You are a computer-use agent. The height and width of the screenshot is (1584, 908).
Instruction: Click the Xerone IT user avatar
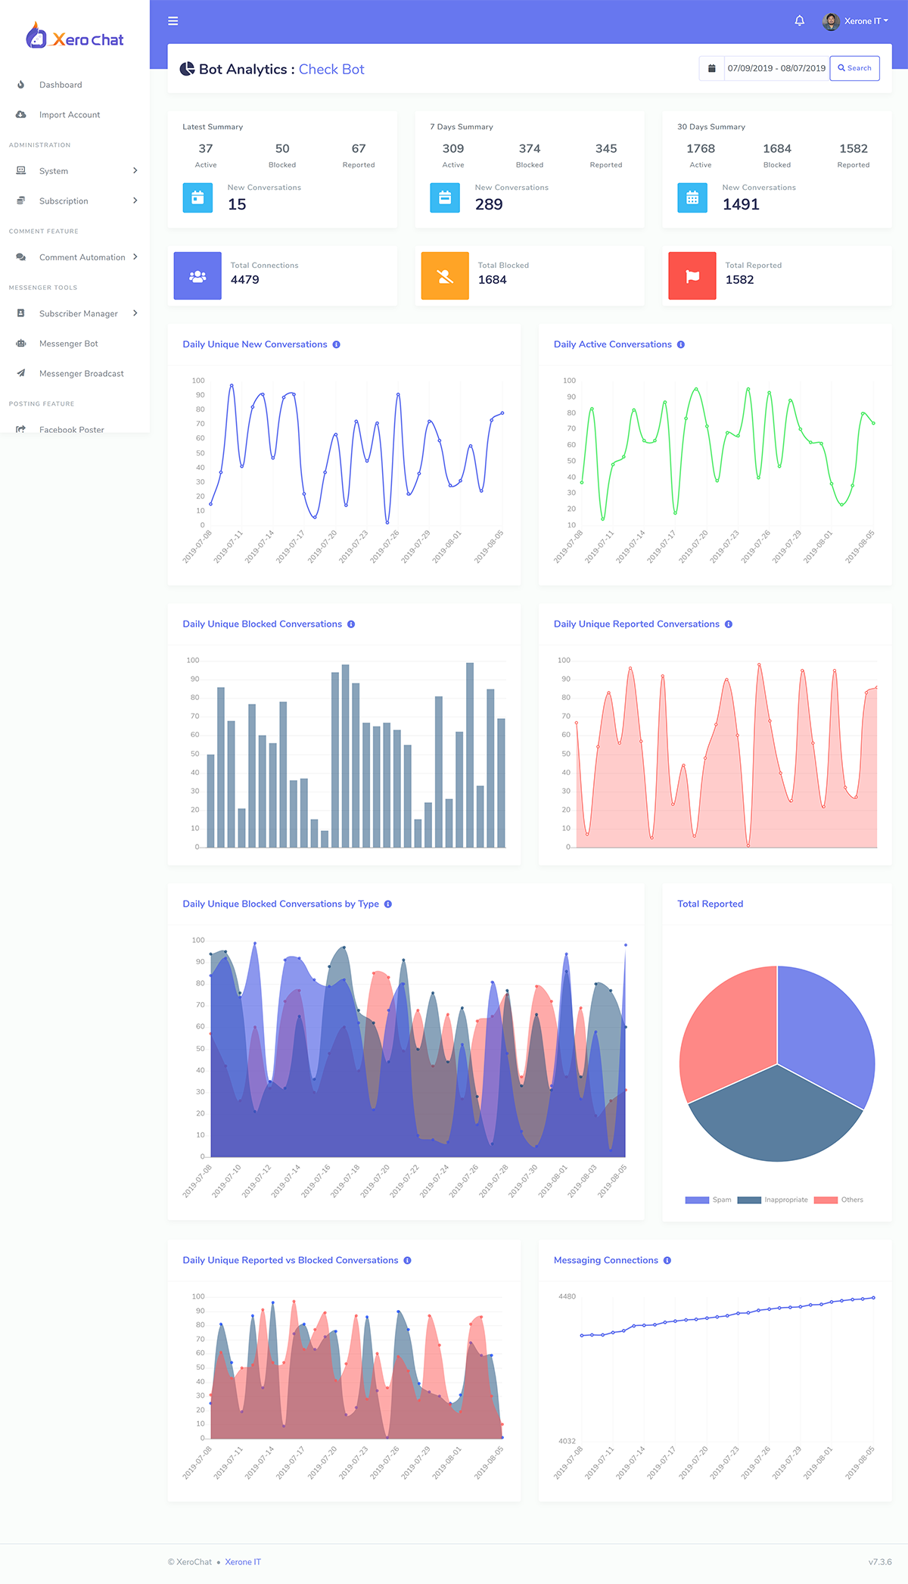831,21
